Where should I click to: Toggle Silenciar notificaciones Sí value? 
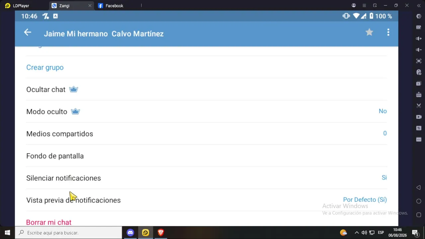click(x=384, y=178)
